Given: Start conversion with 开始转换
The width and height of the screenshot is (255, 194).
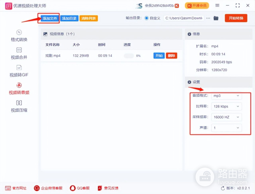Looking at the screenshot, I should click(236, 18).
